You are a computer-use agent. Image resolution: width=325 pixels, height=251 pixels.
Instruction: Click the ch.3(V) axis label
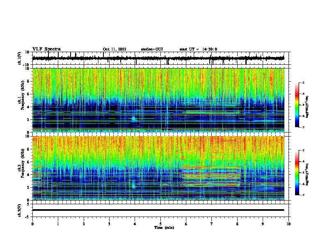pyautogui.click(x=20, y=210)
